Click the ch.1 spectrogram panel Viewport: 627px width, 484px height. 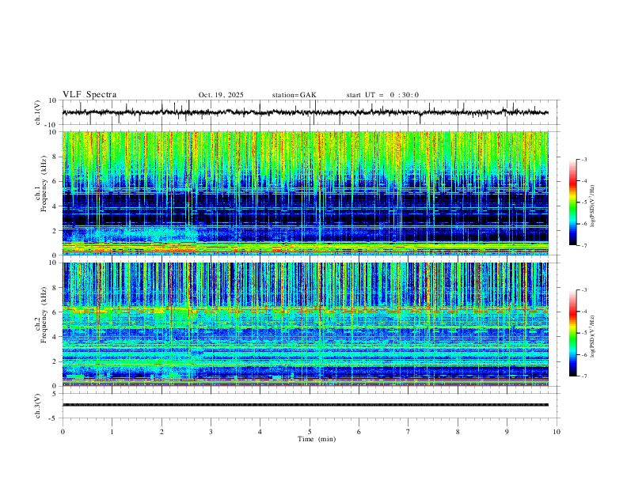tap(305, 193)
